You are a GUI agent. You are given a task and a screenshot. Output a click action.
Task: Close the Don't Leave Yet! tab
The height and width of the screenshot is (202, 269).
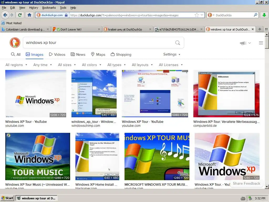99,29
